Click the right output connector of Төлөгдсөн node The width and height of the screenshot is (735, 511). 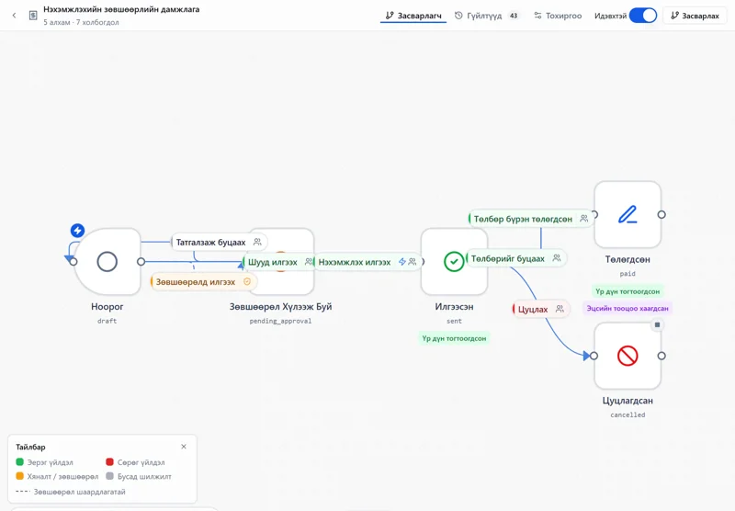pos(661,214)
